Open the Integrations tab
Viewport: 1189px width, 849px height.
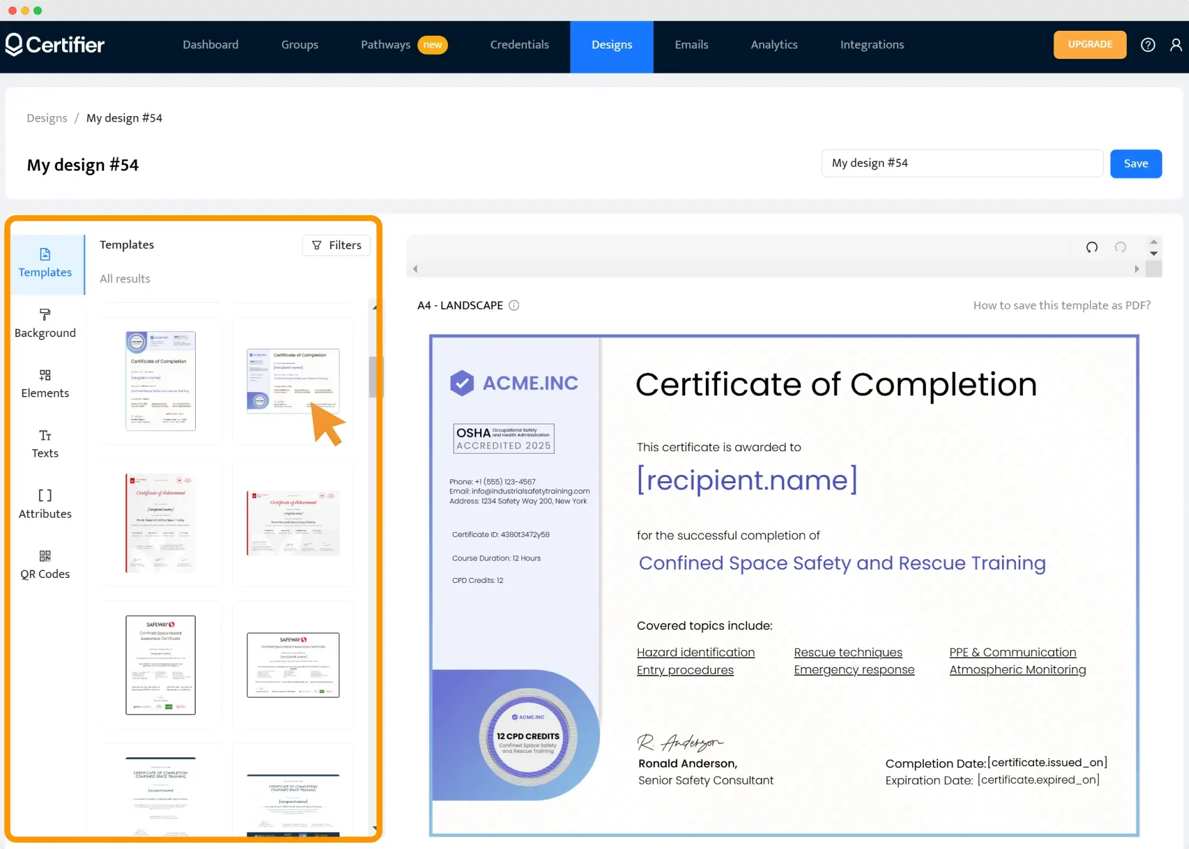pyautogui.click(x=872, y=45)
